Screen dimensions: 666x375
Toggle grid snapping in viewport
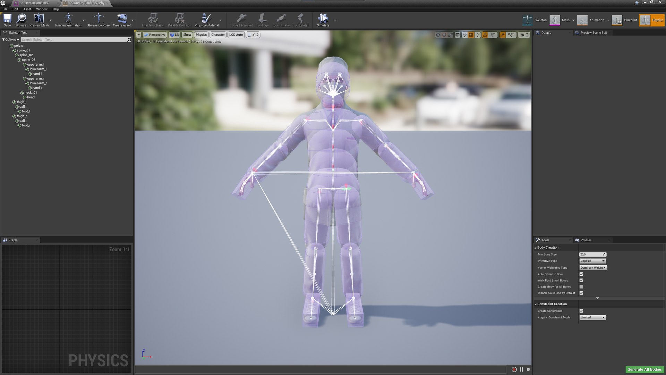[471, 35]
